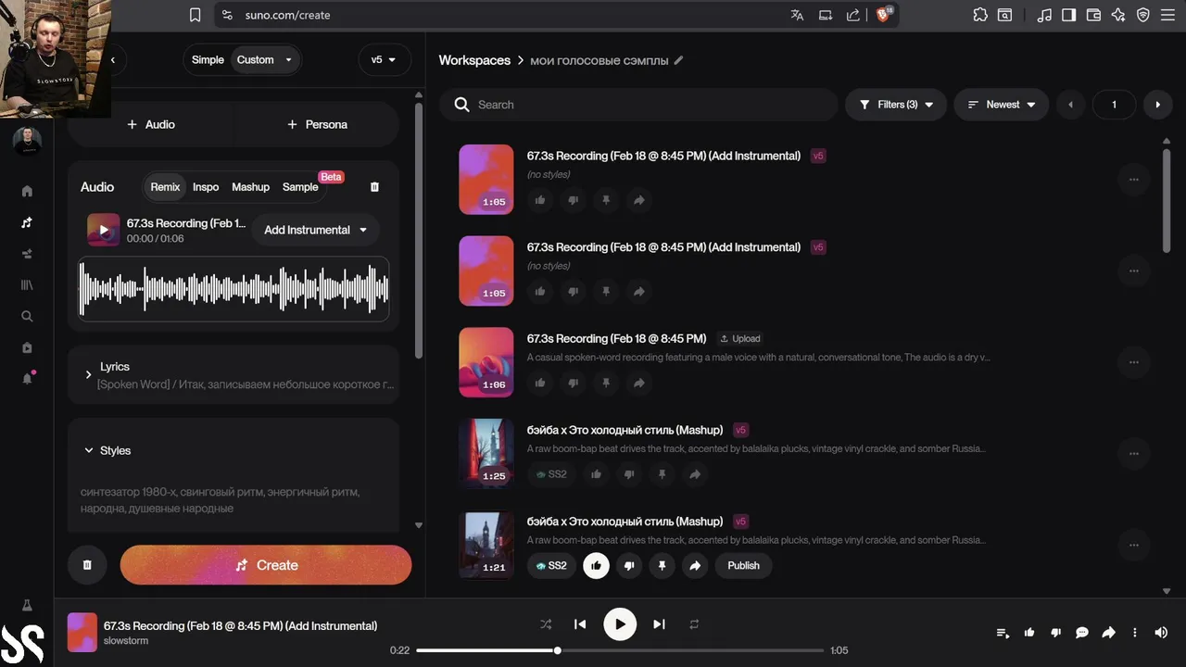Publish the 1:21 Mashup song
The height and width of the screenshot is (667, 1186).
point(743,566)
